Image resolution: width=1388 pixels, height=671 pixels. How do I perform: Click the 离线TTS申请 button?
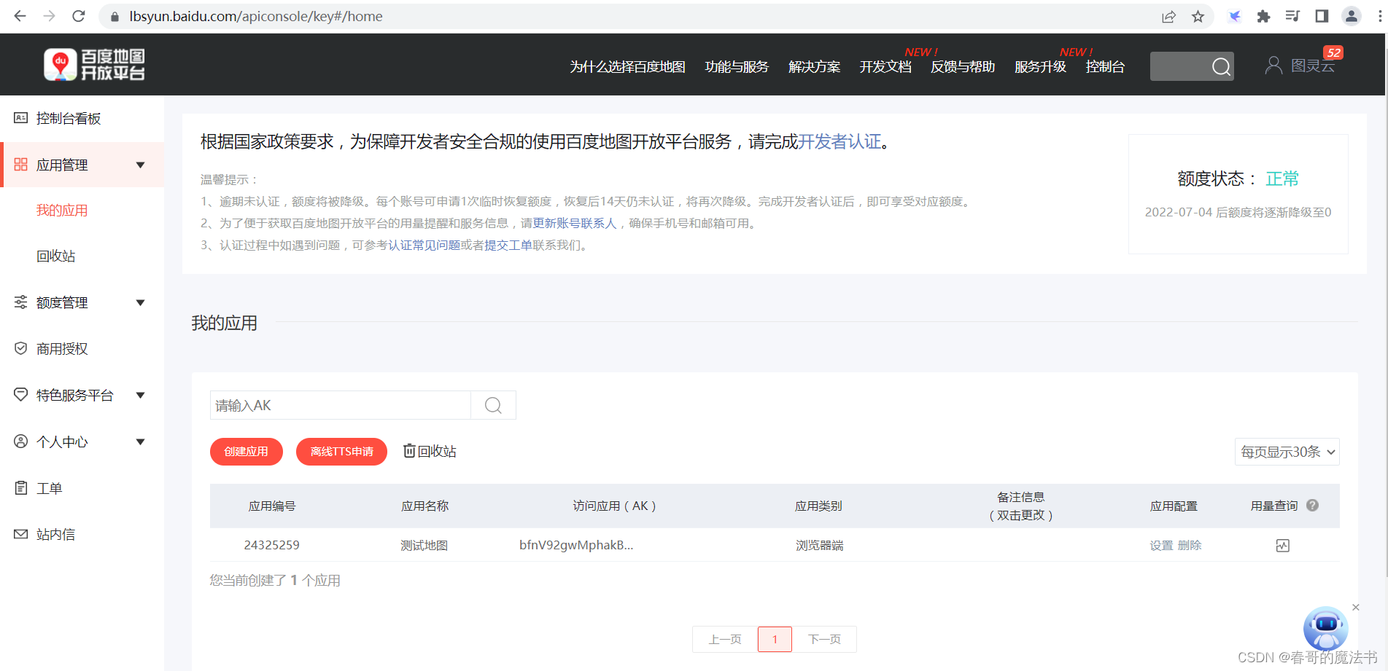coord(341,452)
